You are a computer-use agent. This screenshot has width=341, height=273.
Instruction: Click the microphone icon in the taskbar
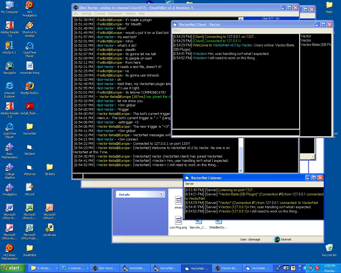coord(279,268)
